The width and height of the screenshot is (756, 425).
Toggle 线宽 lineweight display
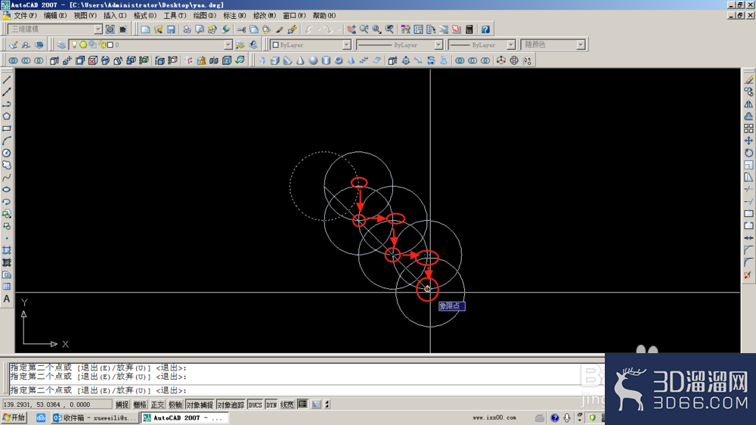(x=287, y=405)
